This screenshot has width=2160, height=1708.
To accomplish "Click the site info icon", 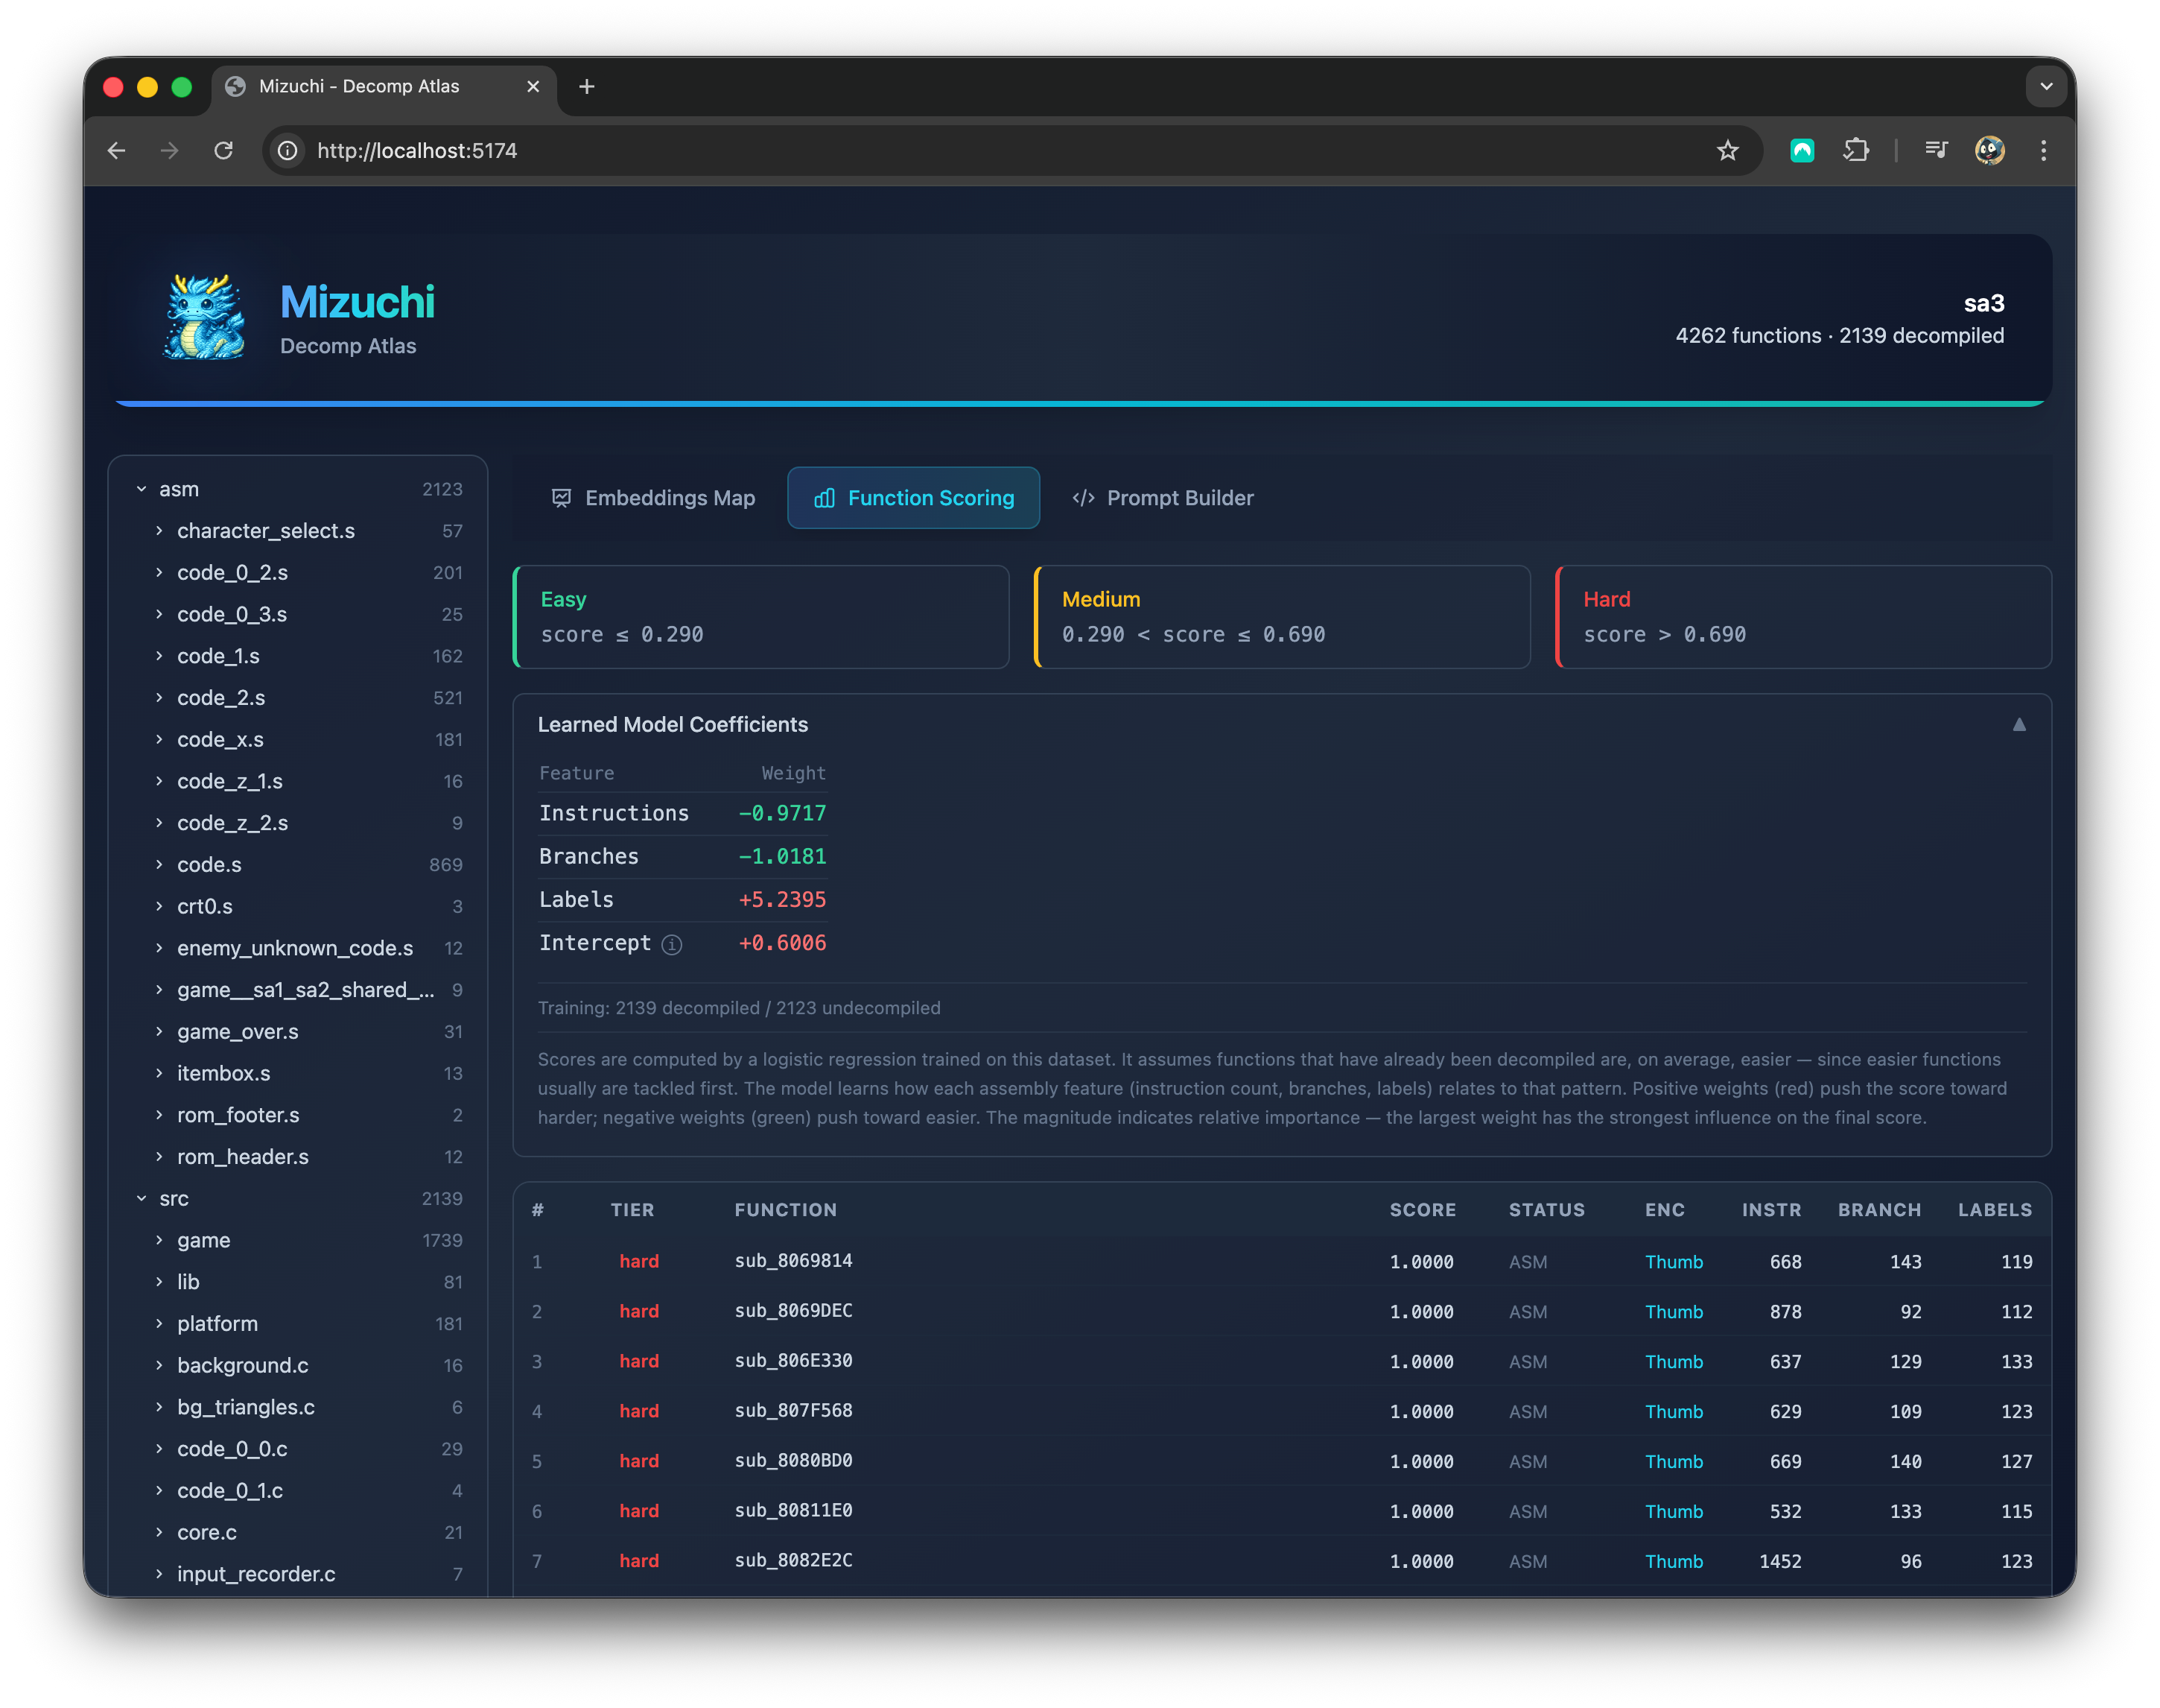I will click(288, 151).
